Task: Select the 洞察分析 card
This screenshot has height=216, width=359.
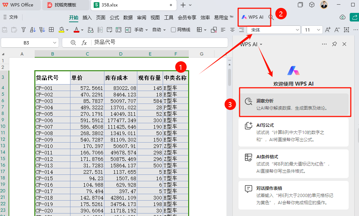Action: point(294,104)
